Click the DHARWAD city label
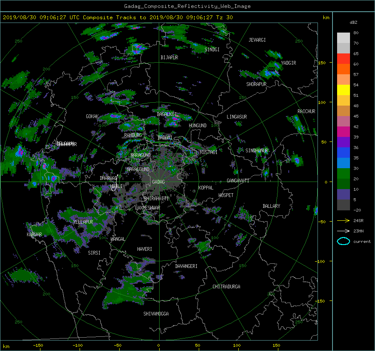 [x=109, y=178]
